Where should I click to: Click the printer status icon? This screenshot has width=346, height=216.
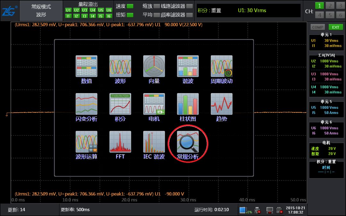tap(279, 210)
